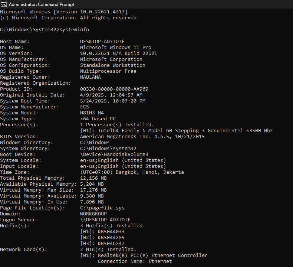Image resolution: width=293 pixels, height=267 pixels.
Task: Click the host name DESKTOP-AD3IOIF value
Action: [x=102, y=41]
